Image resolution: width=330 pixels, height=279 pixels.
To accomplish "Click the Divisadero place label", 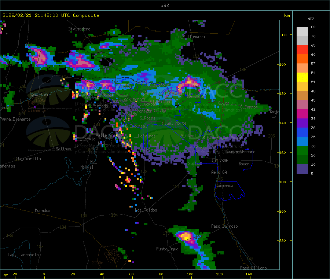I will click(x=79, y=29).
